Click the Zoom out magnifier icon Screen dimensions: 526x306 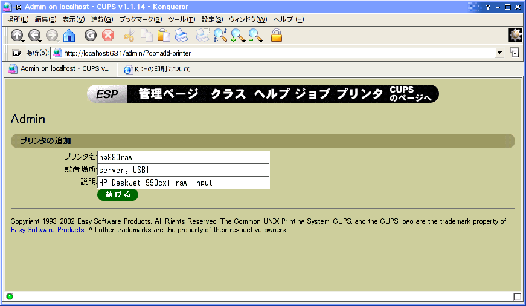255,35
